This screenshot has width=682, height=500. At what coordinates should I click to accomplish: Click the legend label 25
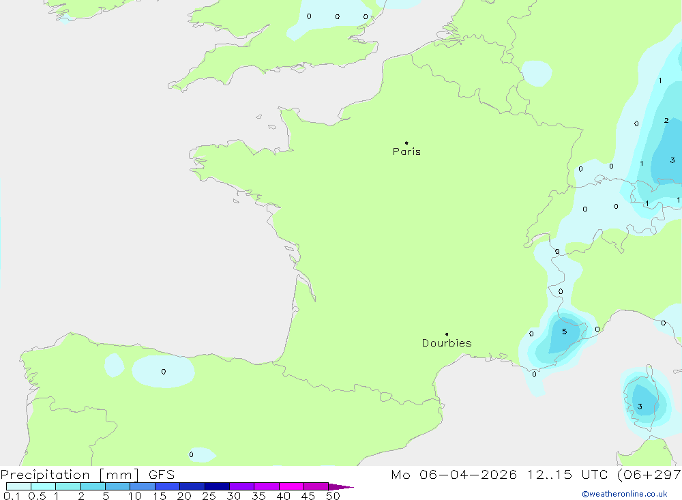pyautogui.click(x=209, y=496)
